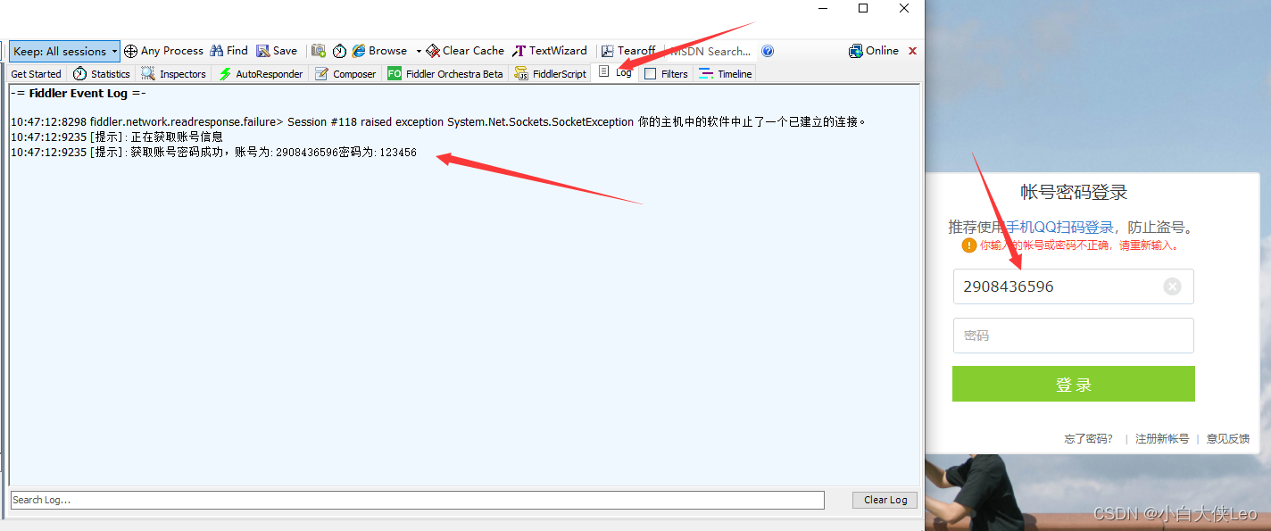This screenshot has width=1271, height=531.
Task: Open the TextWizard tool
Action: pyautogui.click(x=550, y=51)
